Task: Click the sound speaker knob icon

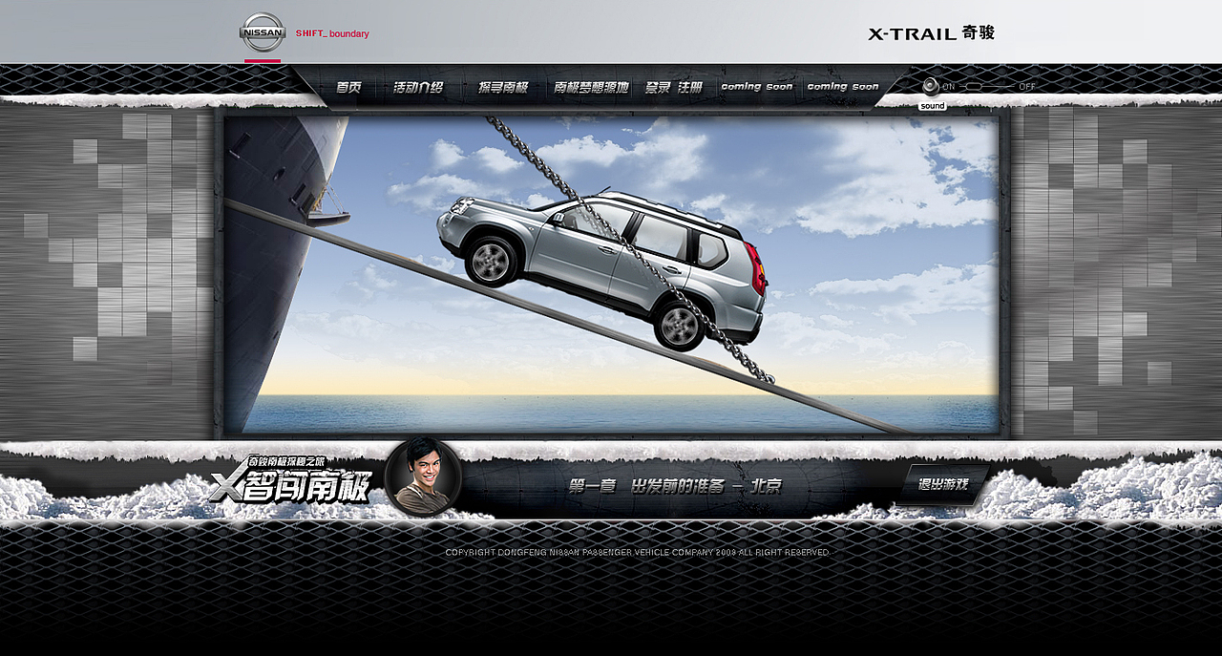Action: click(930, 86)
